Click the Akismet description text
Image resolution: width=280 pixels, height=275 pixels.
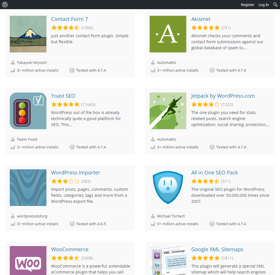point(227,42)
